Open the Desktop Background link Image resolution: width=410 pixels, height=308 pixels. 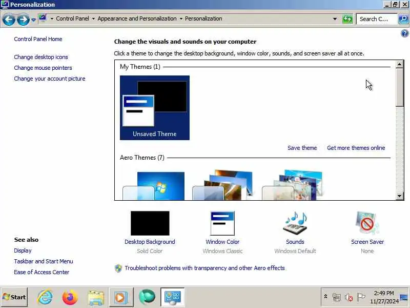(150, 242)
